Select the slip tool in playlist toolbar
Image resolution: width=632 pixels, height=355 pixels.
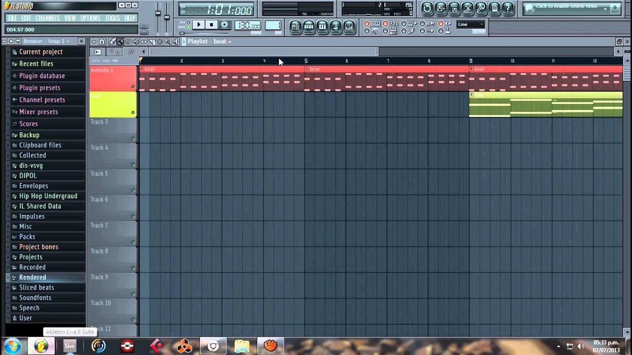(144, 41)
